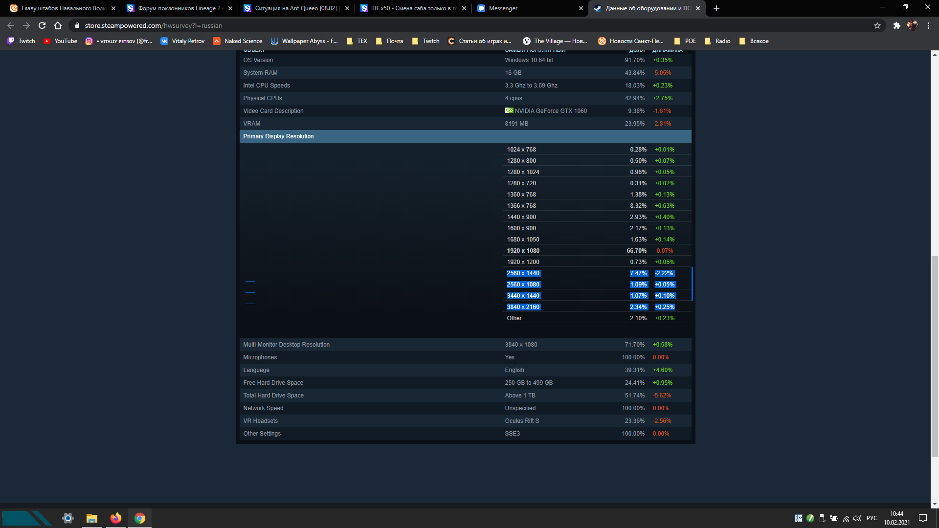The image size is (939, 528).
Task: Open the Wallpaper Abyss bookmark
Action: point(304,41)
